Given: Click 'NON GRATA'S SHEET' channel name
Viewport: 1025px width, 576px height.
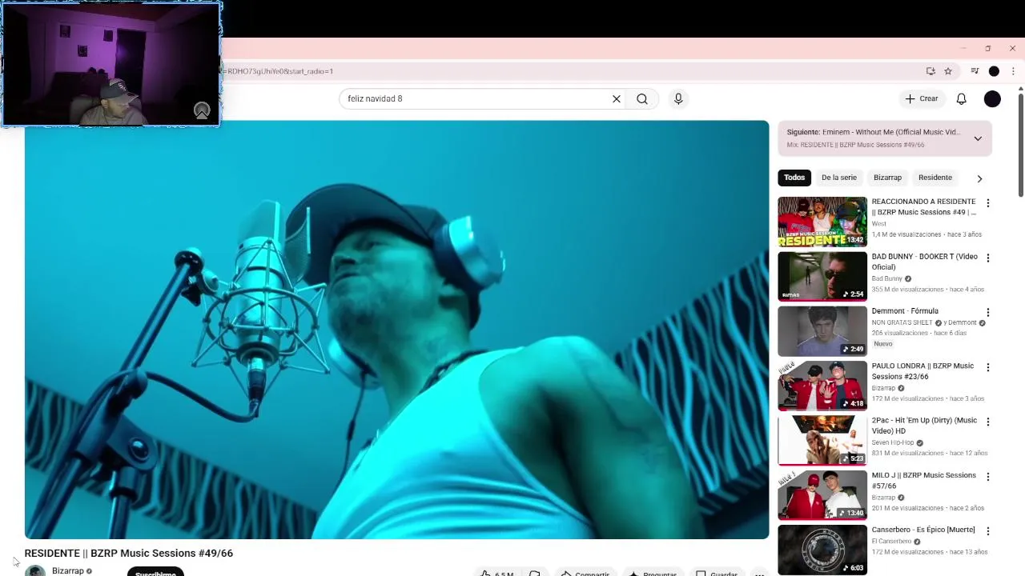Looking at the screenshot, I should [x=902, y=323].
